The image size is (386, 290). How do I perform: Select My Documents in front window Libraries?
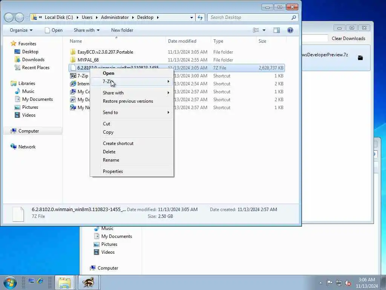(34, 99)
